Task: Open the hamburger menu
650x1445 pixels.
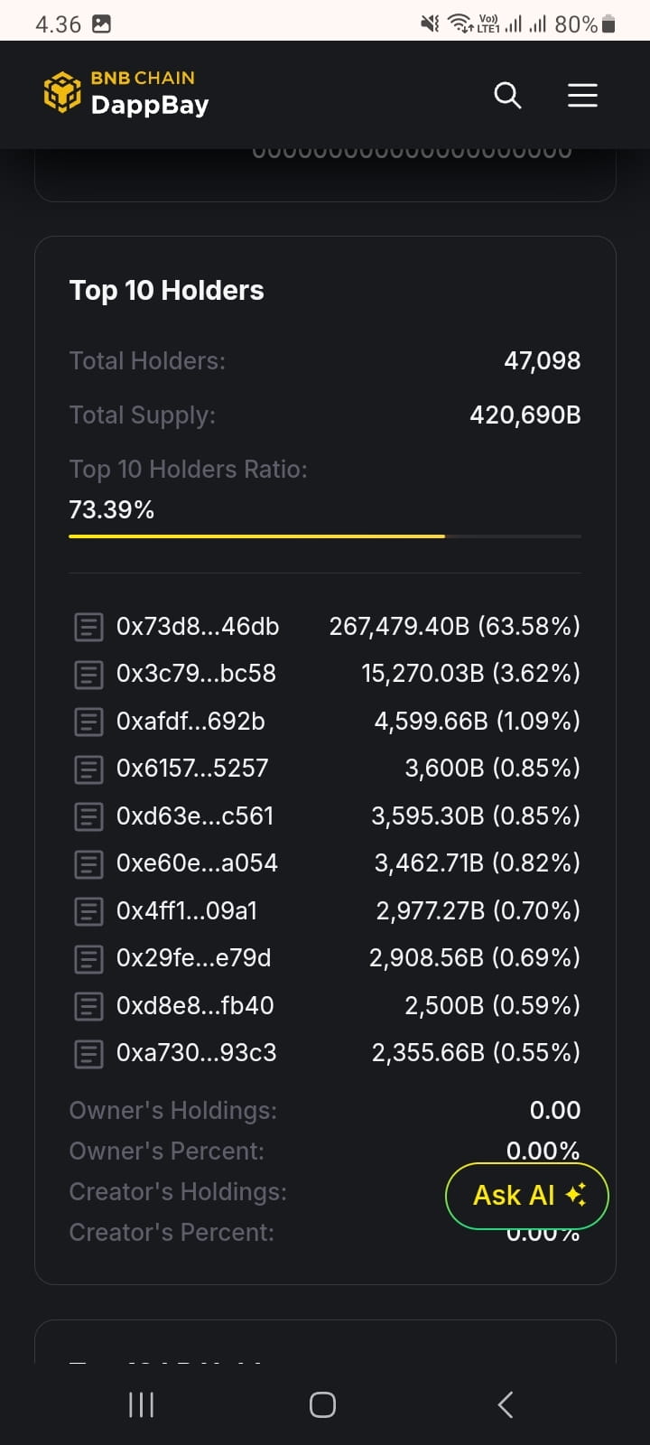Action: pos(582,95)
